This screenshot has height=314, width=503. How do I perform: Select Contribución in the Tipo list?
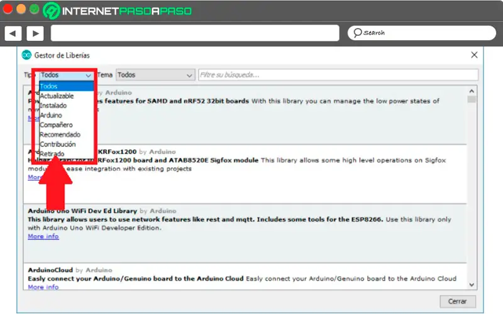[x=67, y=144]
